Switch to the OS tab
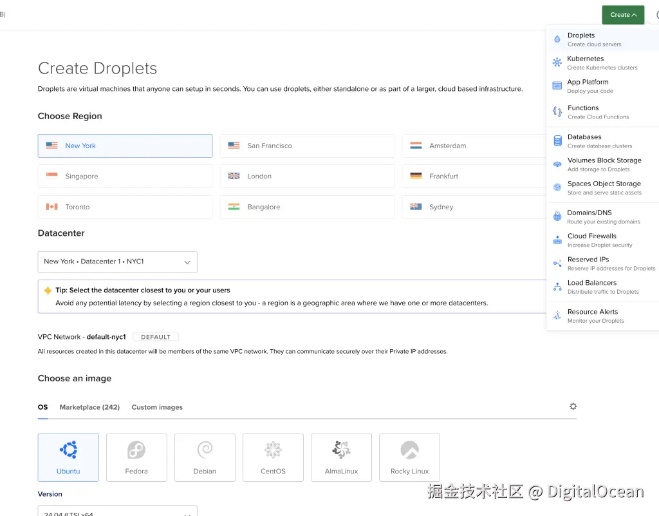 (42, 407)
